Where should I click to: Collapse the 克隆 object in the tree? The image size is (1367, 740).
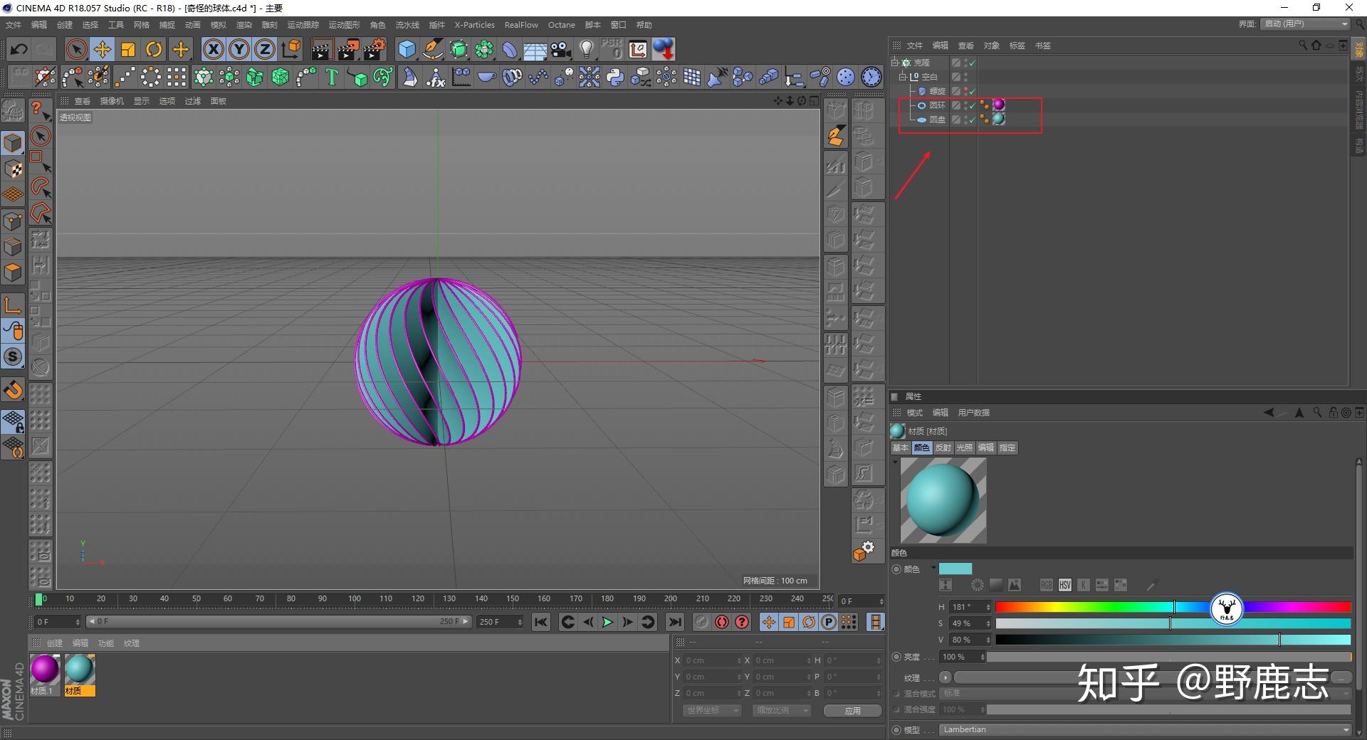[895, 63]
